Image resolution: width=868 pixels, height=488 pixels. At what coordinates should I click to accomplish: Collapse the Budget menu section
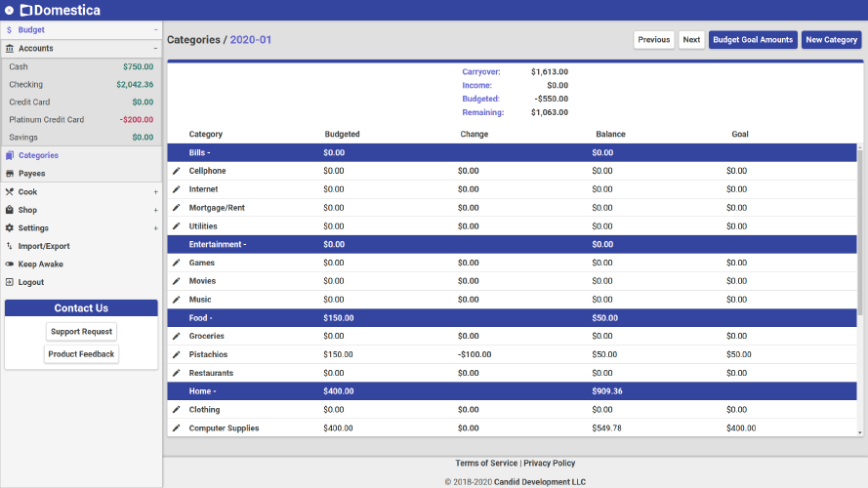click(x=155, y=30)
